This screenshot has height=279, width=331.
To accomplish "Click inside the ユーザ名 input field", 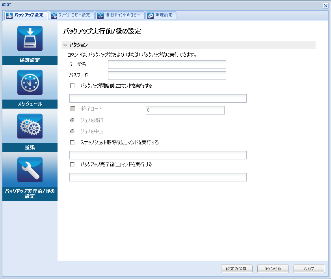I will click(166, 65).
